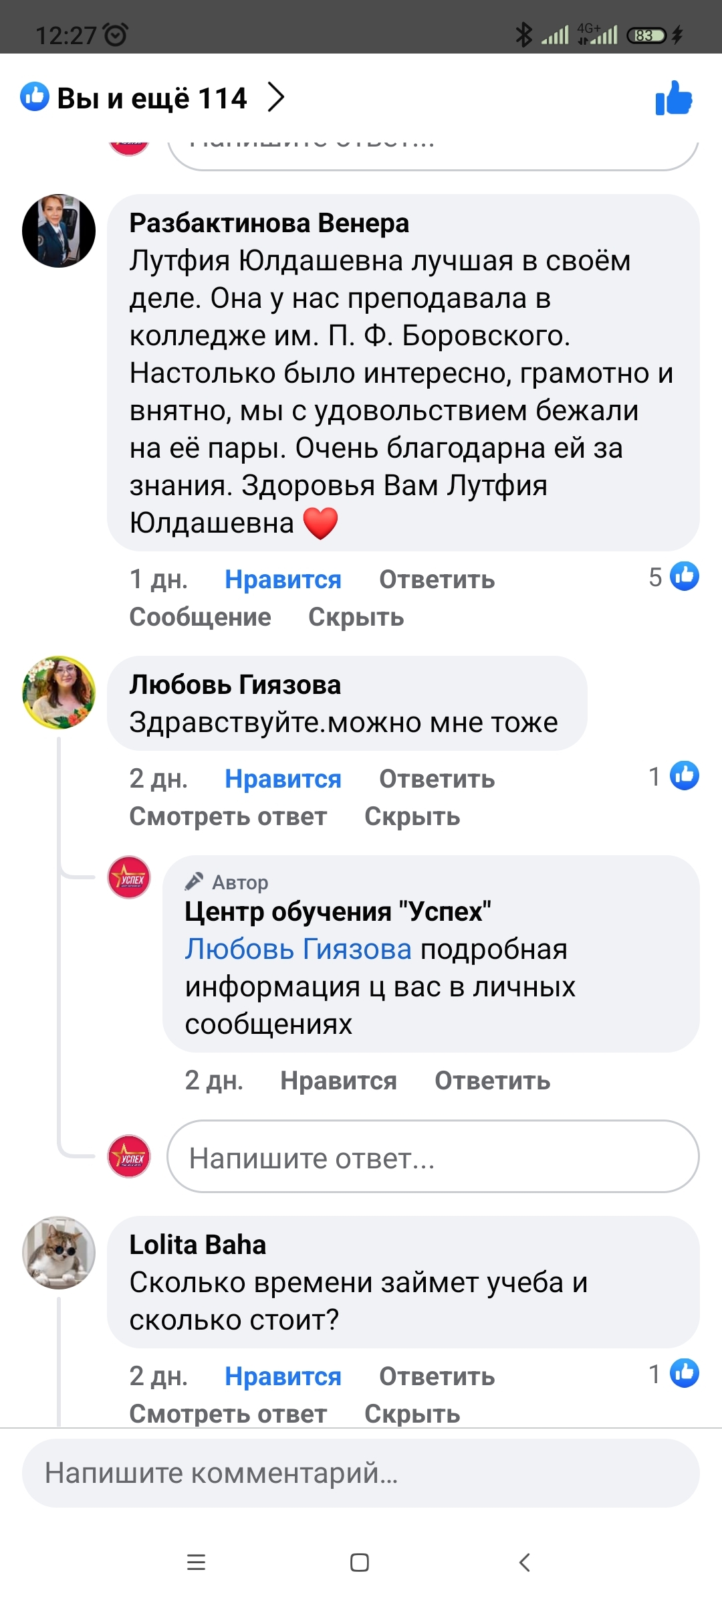Open reactions list arrow next to 114
This screenshot has height=1606, width=722.
tap(276, 98)
